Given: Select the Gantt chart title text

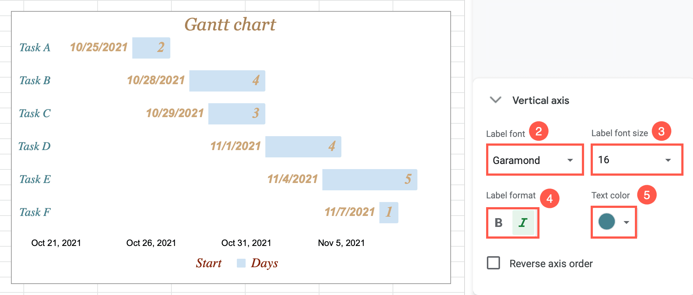Looking at the screenshot, I should point(230,24).
